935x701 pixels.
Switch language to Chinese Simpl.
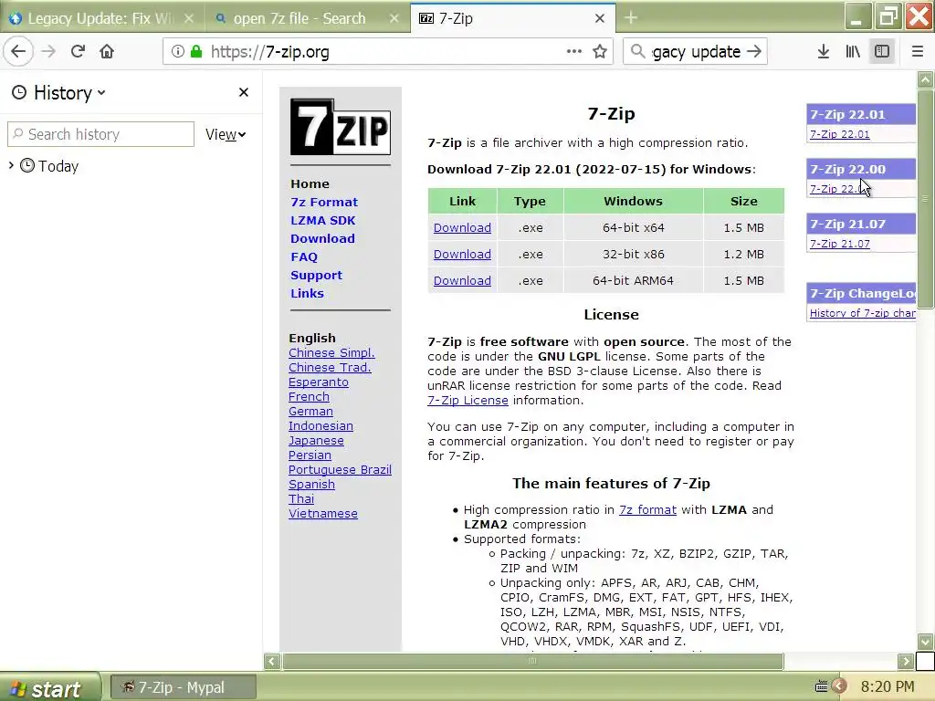click(x=331, y=353)
